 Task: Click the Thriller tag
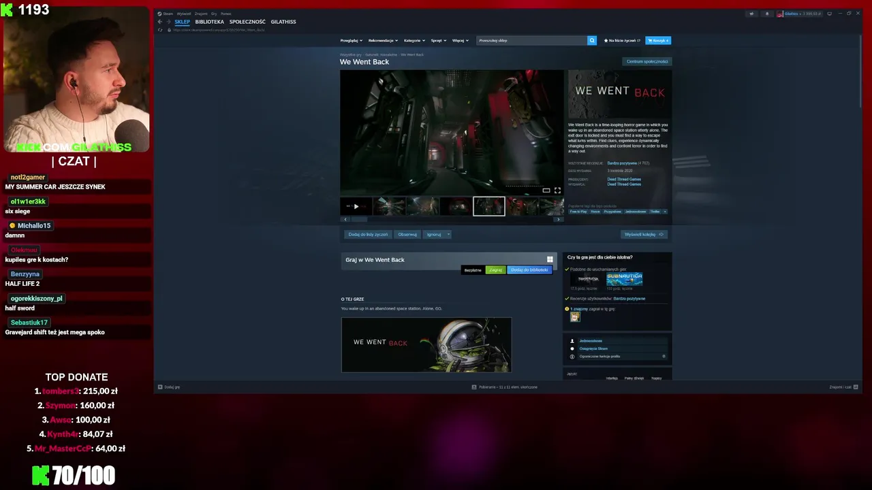click(655, 212)
